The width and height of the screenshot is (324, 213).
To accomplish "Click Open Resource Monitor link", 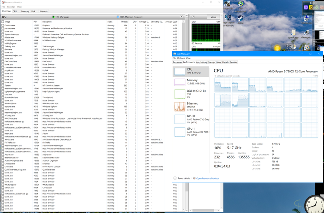I will tap(207, 178).
